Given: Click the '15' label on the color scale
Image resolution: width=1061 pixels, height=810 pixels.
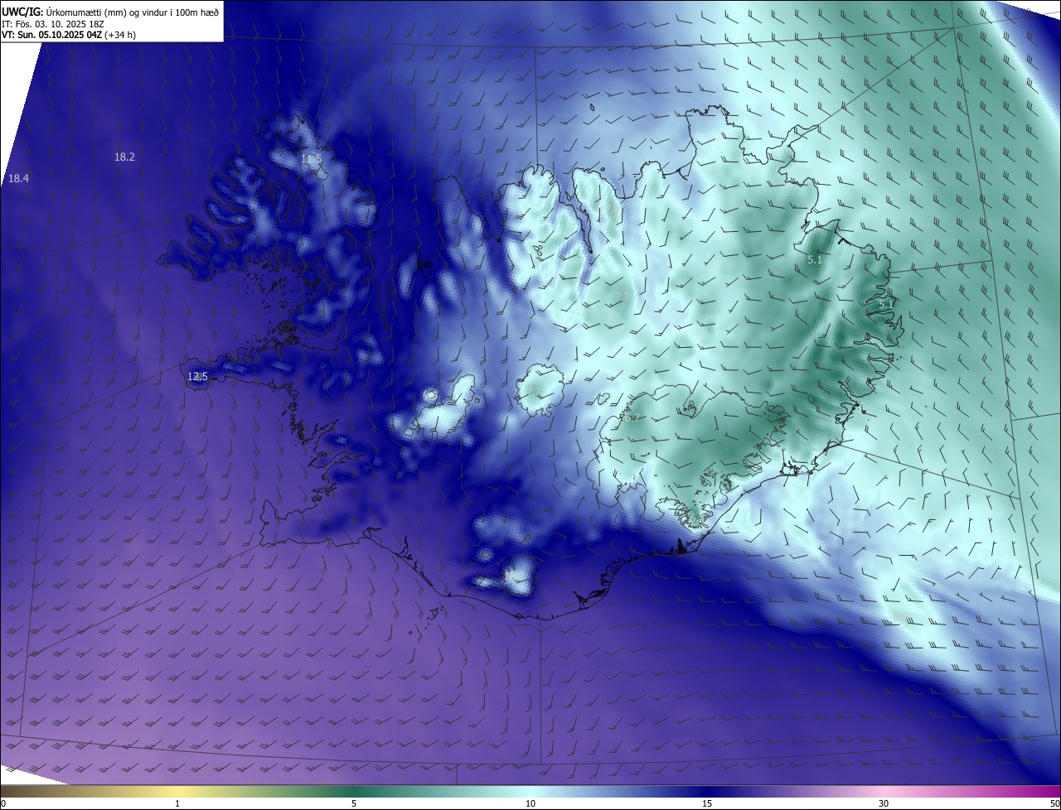Looking at the screenshot, I should coord(707,803).
